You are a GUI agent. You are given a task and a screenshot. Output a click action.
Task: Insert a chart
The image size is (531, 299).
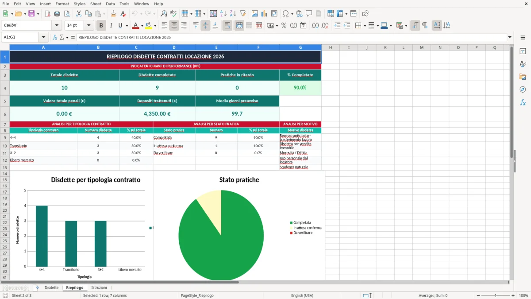pos(265,14)
